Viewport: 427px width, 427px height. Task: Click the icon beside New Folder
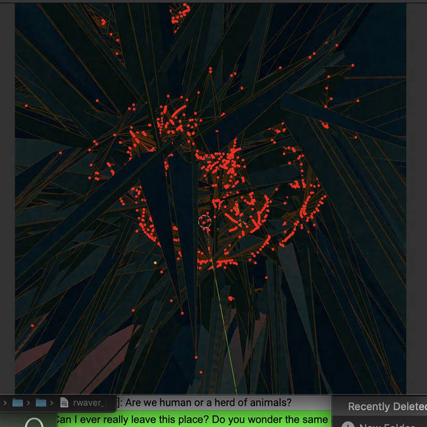348,425
